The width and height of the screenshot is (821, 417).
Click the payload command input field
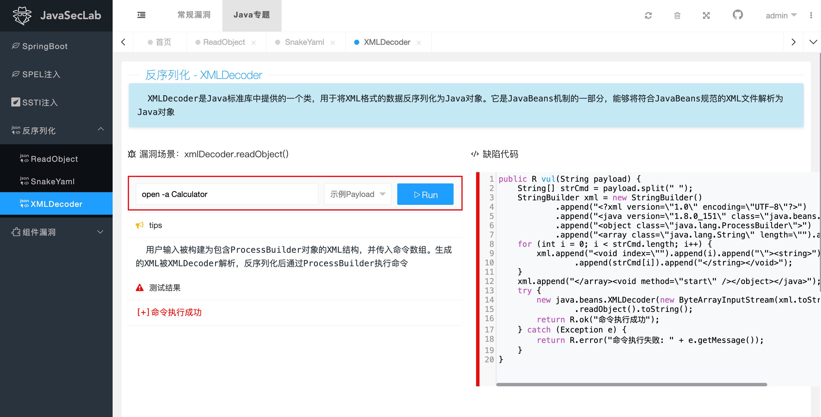coord(227,194)
